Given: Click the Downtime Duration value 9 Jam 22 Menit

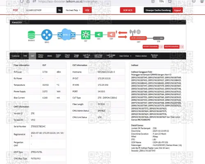Looking at the screenshot, I should point(159,134).
